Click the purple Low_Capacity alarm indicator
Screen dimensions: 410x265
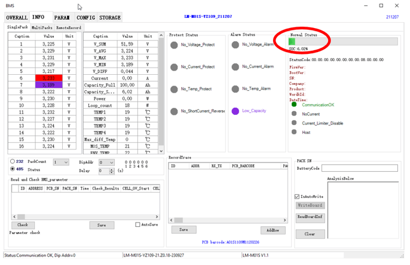pyautogui.click(x=235, y=111)
